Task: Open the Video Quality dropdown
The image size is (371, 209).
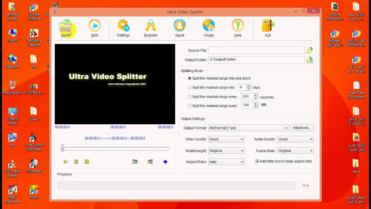Action: pyautogui.click(x=226, y=139)
